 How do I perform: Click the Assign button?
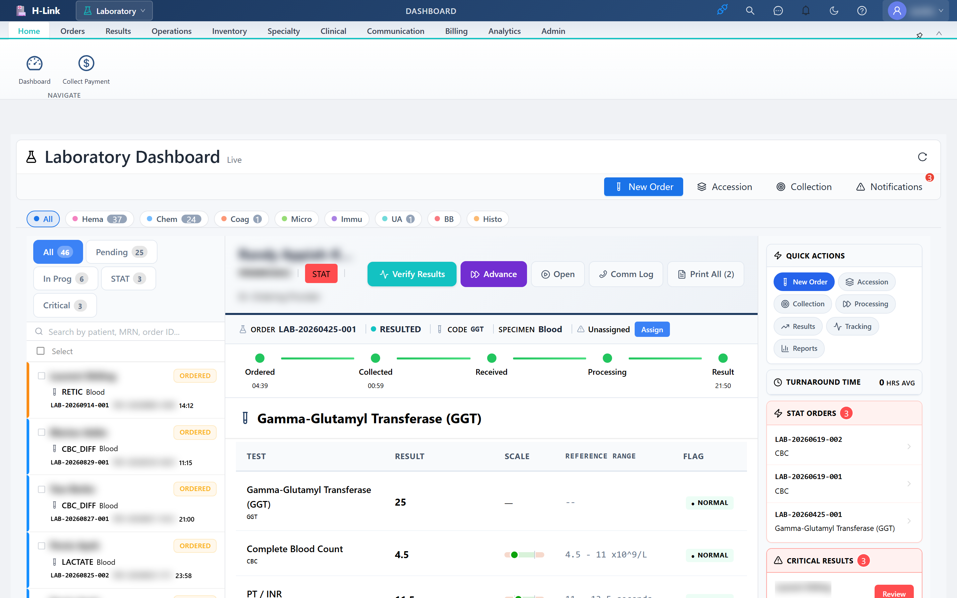pos(652,330)
